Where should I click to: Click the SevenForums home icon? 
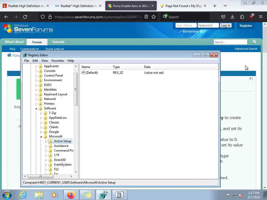click(x=9, y=55)
